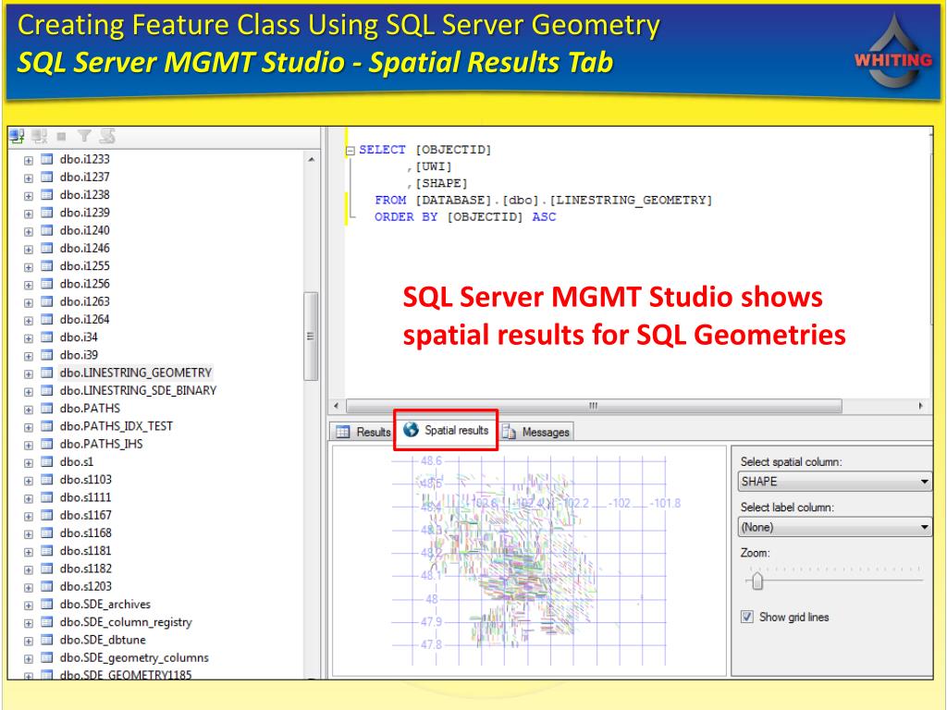Expand the dbo.LINESTRING_SDE_BINARY table node
Viewport: 947px width, 710px height.
(28, 392)
